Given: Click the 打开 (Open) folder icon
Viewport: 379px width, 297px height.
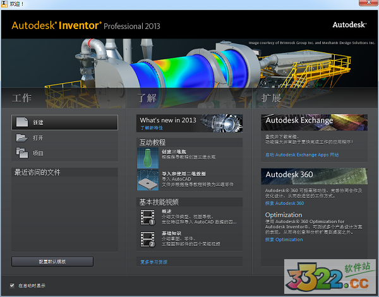Looking at the screenshot, I should tap(21, 138).
